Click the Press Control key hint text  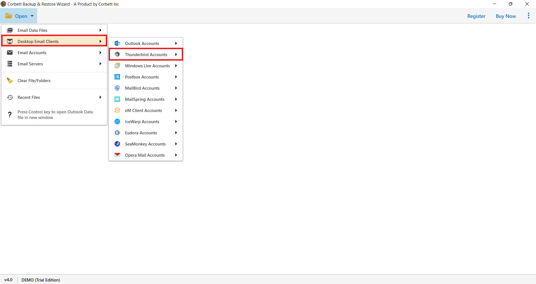[x=55, y=114]
